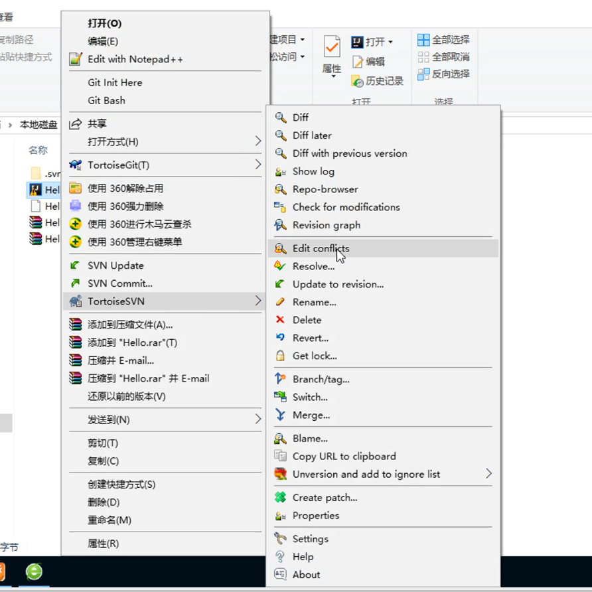Click the Revert arrow icon

280,338
